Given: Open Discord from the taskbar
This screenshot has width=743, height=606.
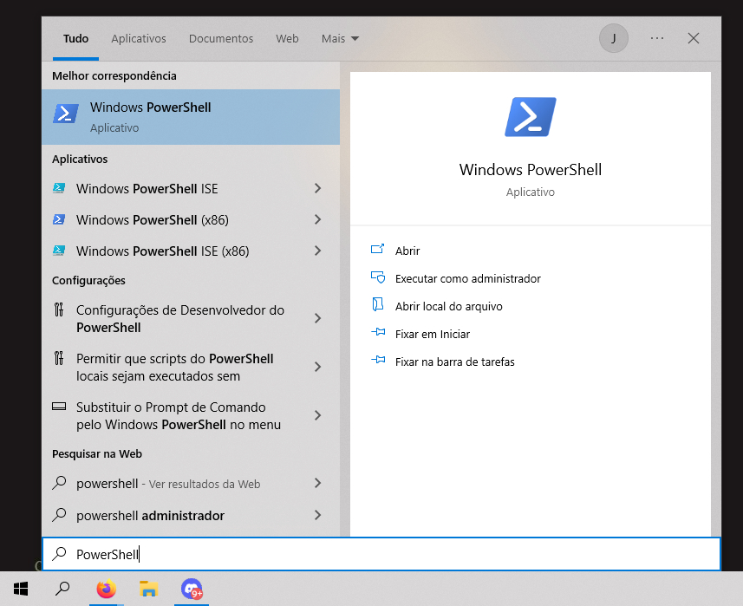Looking at the screenshot, I should click(x=192, y=589).
